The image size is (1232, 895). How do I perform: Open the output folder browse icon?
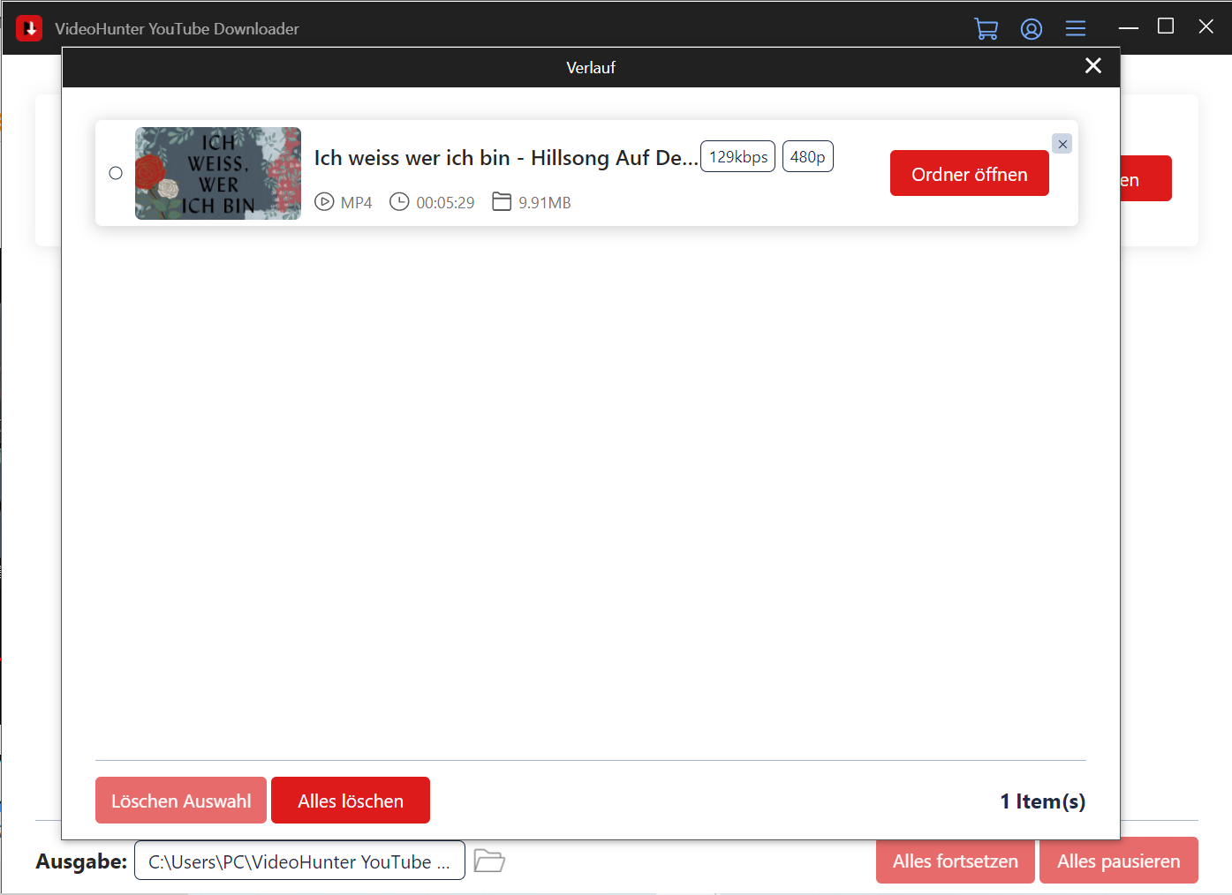(488, 861)
